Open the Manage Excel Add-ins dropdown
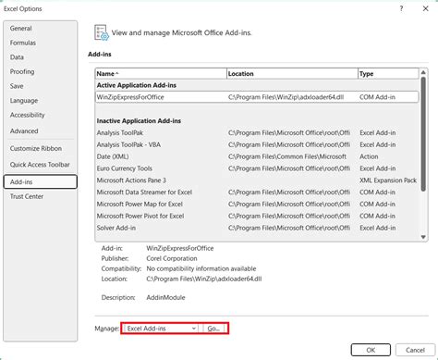Screen dimensions: 438x360 coord(161,329)
